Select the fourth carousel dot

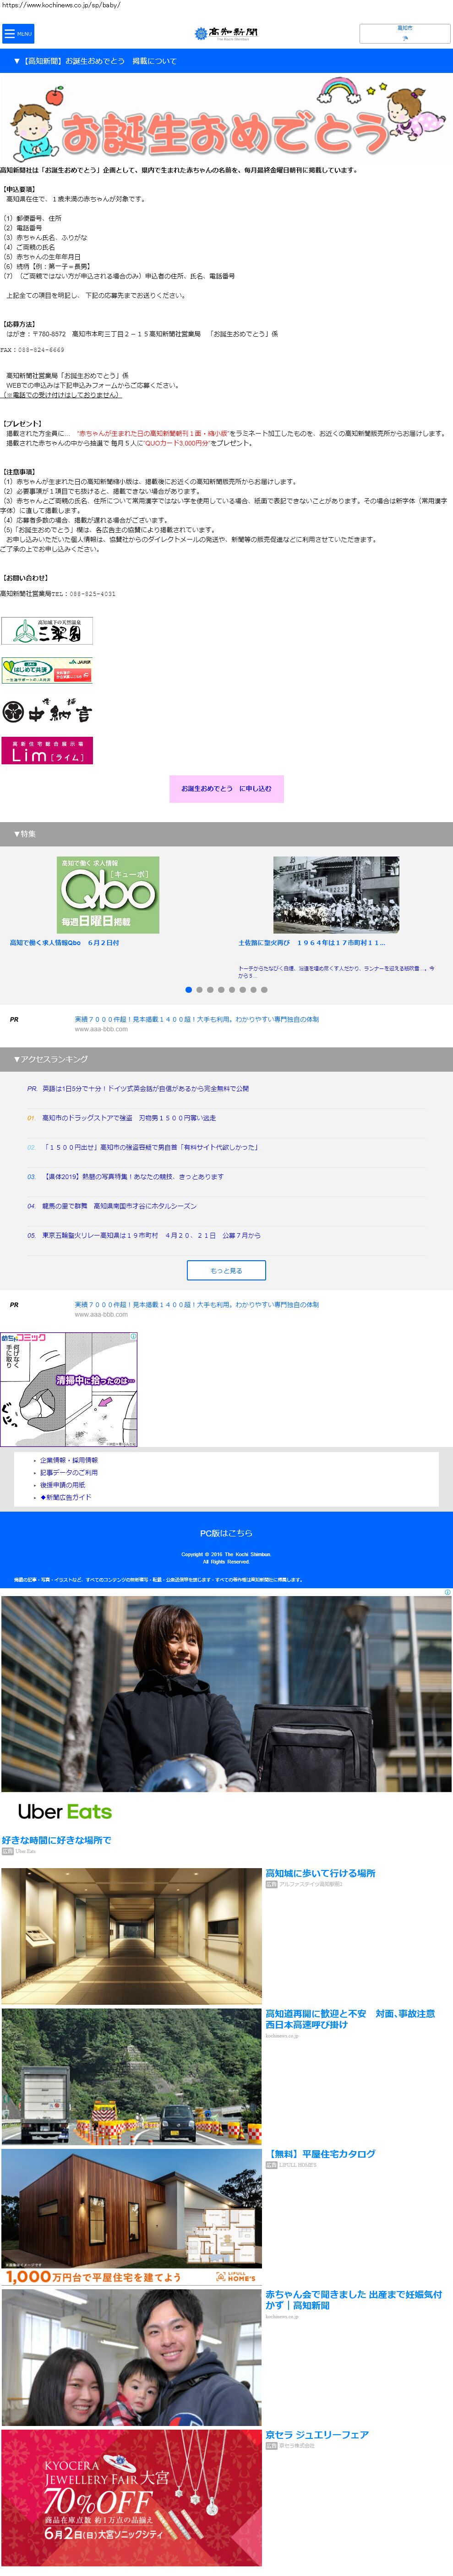[x=222, y=989]
